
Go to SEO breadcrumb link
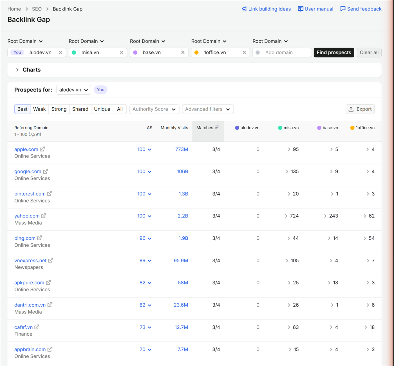click(37, 9)
